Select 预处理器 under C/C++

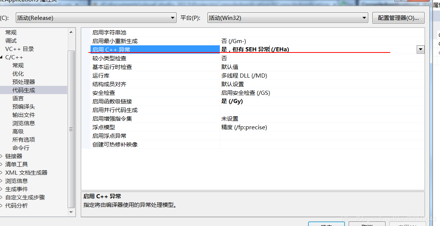(x=24, y=82)
